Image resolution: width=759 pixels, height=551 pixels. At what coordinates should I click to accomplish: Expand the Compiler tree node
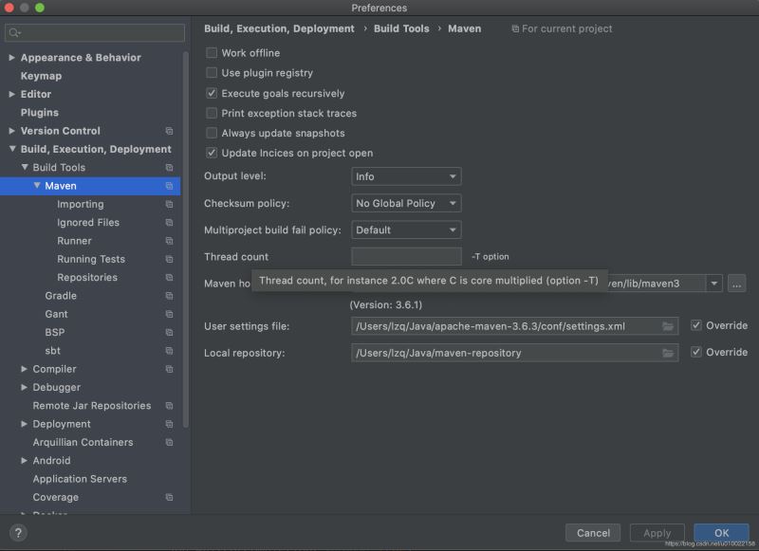25,369
